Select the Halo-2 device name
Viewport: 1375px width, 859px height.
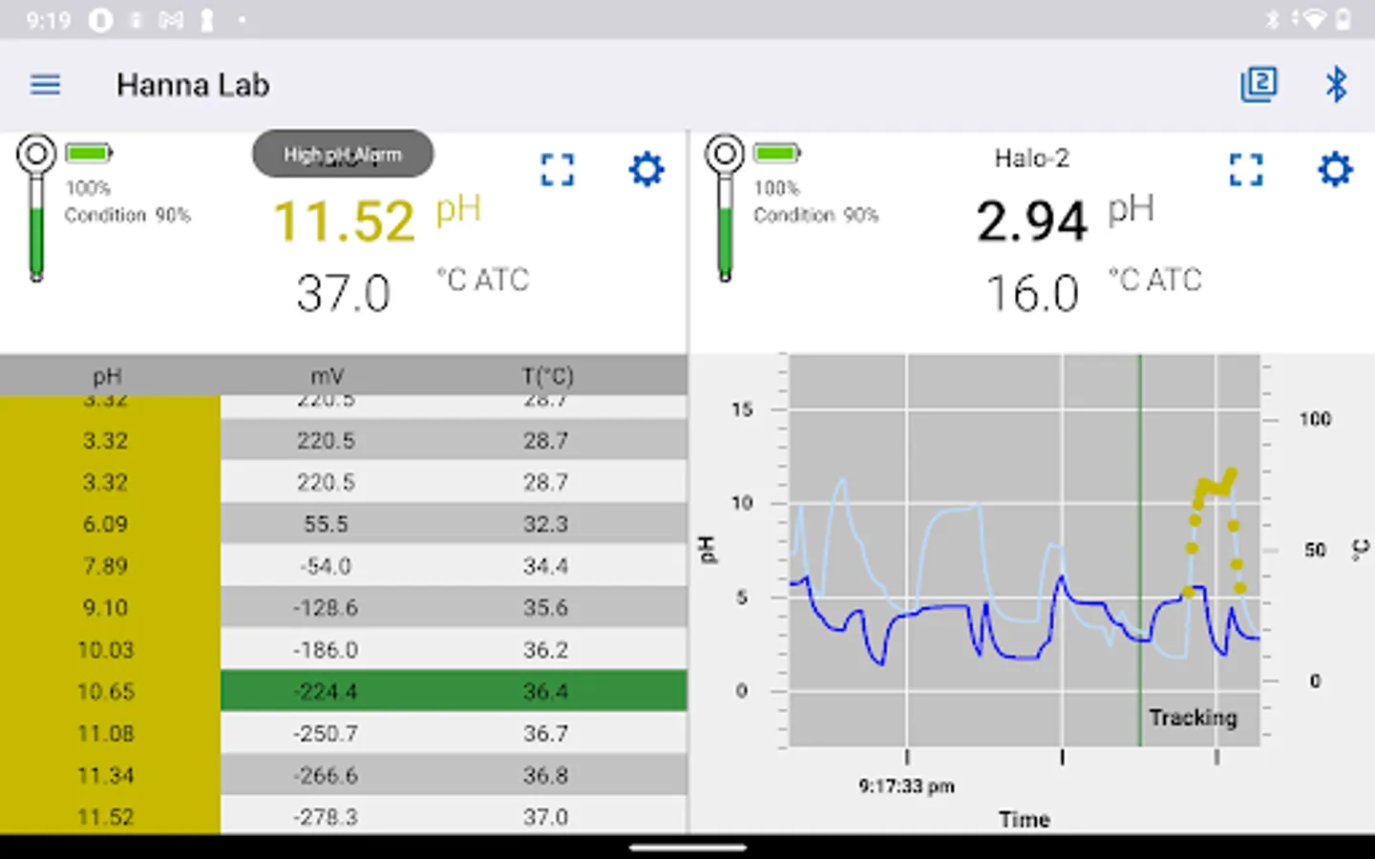tap(1031, 158)
